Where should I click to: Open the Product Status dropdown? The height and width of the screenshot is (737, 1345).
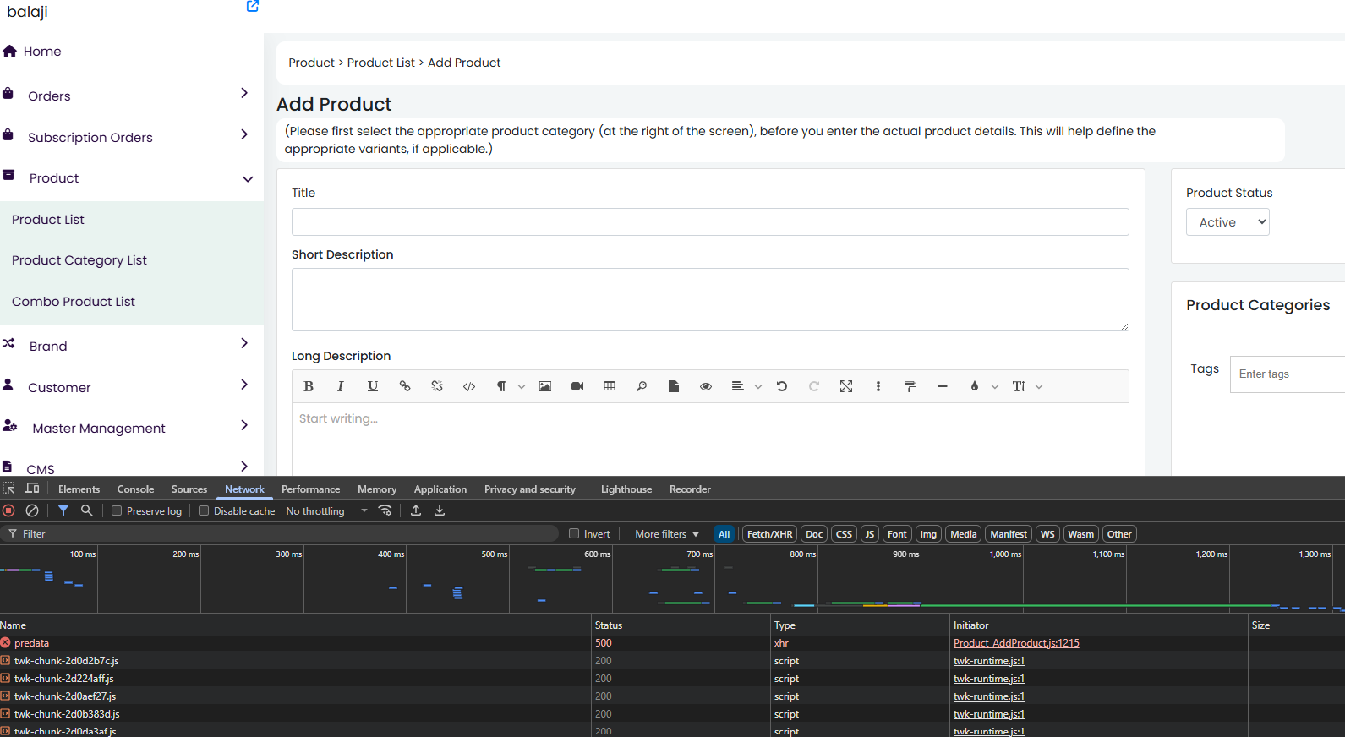[x=1227, y=222]
